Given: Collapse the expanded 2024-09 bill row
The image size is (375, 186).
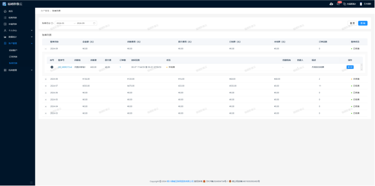Looking at the screenshot, I should point(46,48).
